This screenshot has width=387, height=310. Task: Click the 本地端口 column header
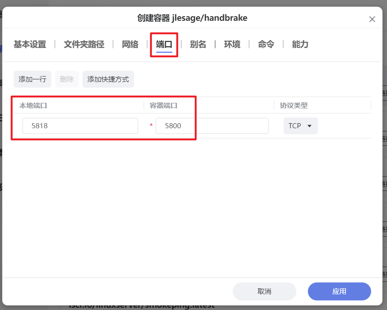point(33,106)
